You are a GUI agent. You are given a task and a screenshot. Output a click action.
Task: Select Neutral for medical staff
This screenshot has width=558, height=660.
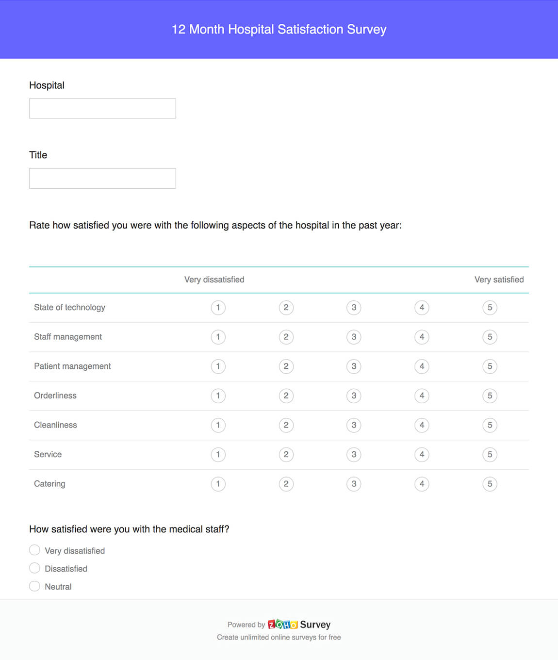point(34,586)
